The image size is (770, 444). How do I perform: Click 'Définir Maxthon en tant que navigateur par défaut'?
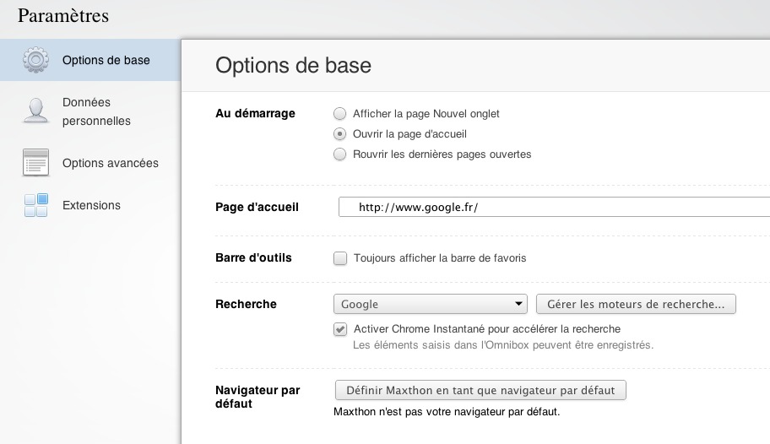pyautogui.click(x=480, y=390)
